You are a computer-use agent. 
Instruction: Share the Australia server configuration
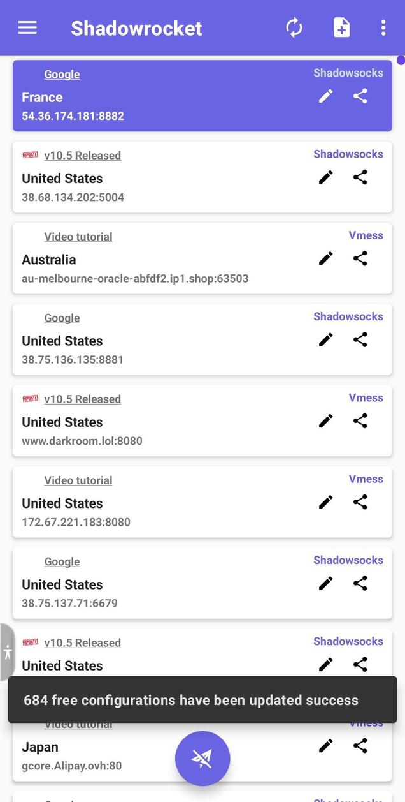point(360,258)
